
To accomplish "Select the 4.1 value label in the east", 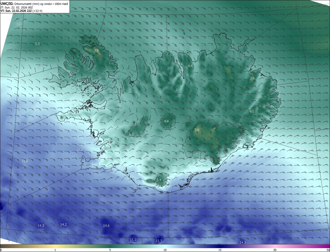I will click(x=252, y=112).
